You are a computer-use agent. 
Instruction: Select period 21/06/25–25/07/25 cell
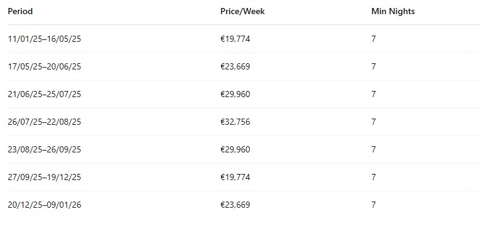[44, 94]
